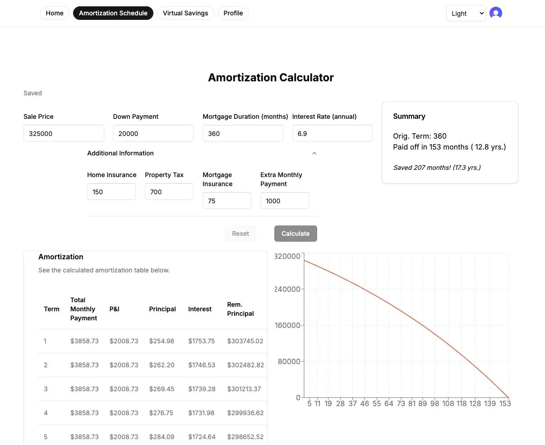545x445 pixels.
Task: Click remaining principal $303745.02
Action: (x=245, y=341)
